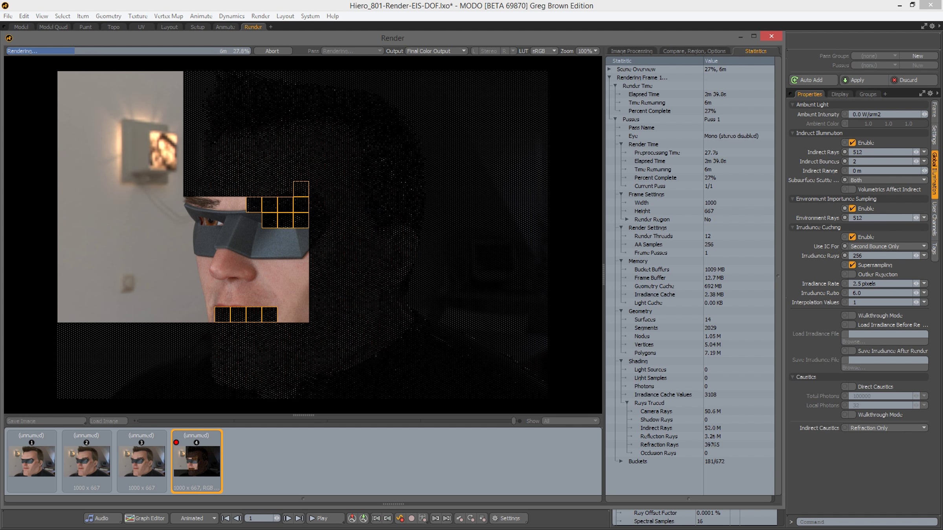
Task: Open the Animated dropdown in timeline bar
Action: pos(194,518)
